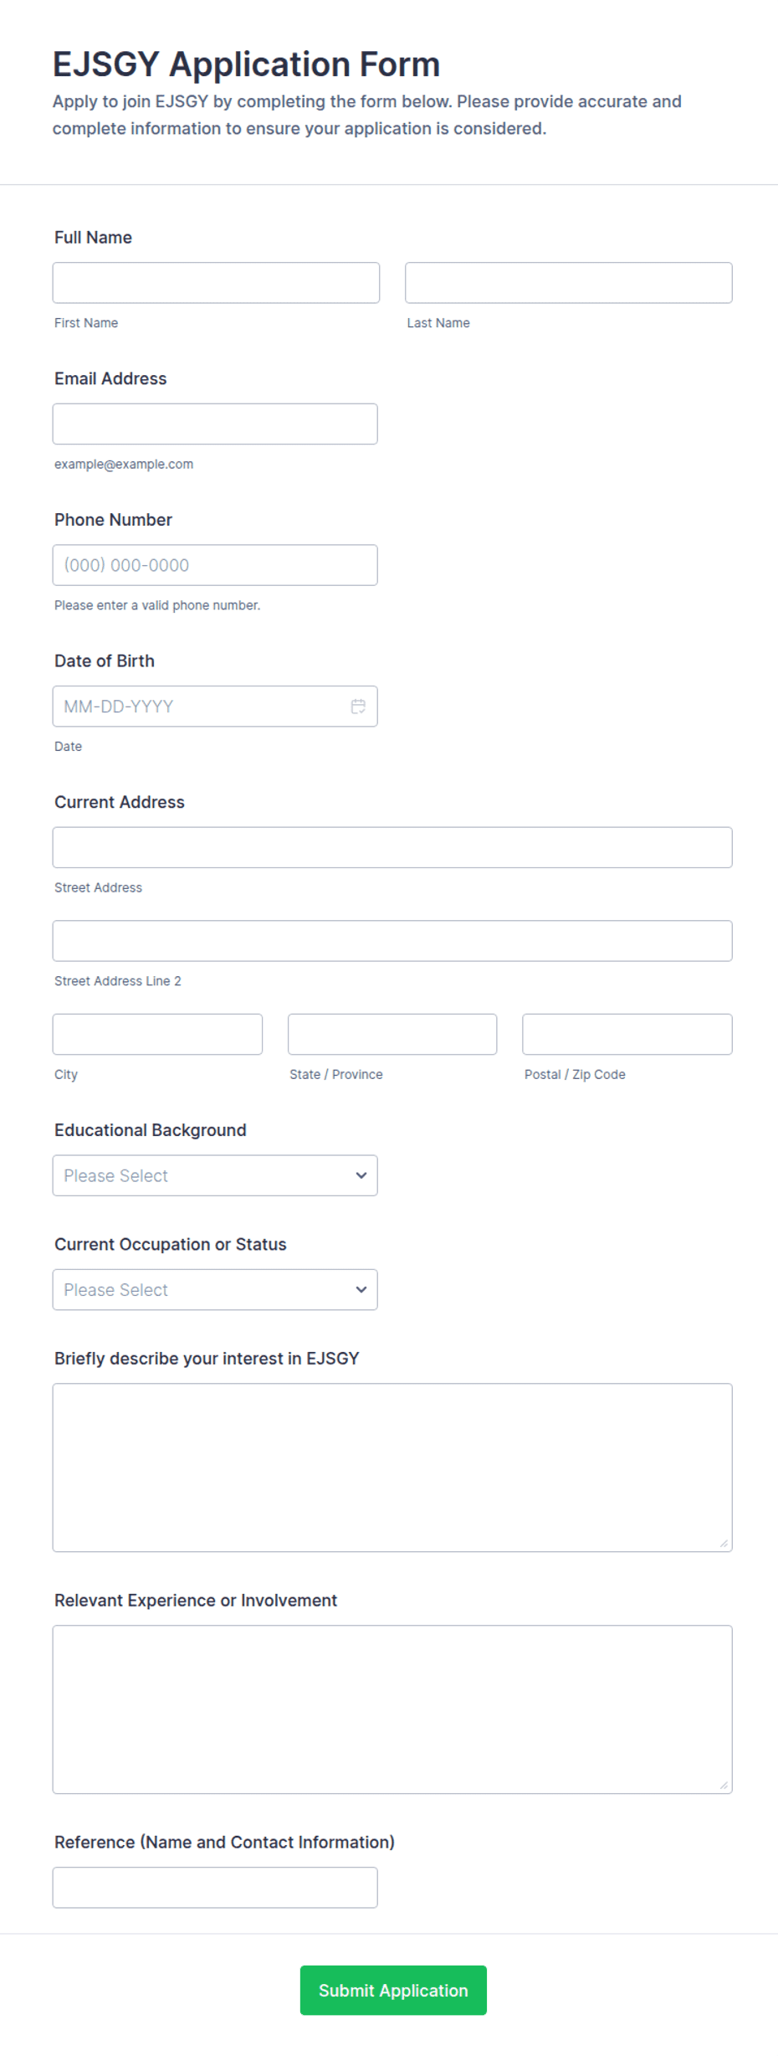
Task: Click the Educational Background chevron arrow
Action: point(361,1175)
